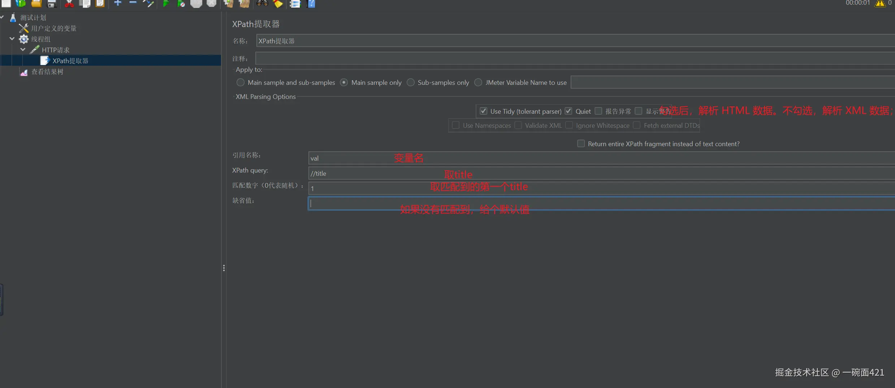895x388 pixels.
Task: Select Main sample only radio button
Action: tap(344, 83)
